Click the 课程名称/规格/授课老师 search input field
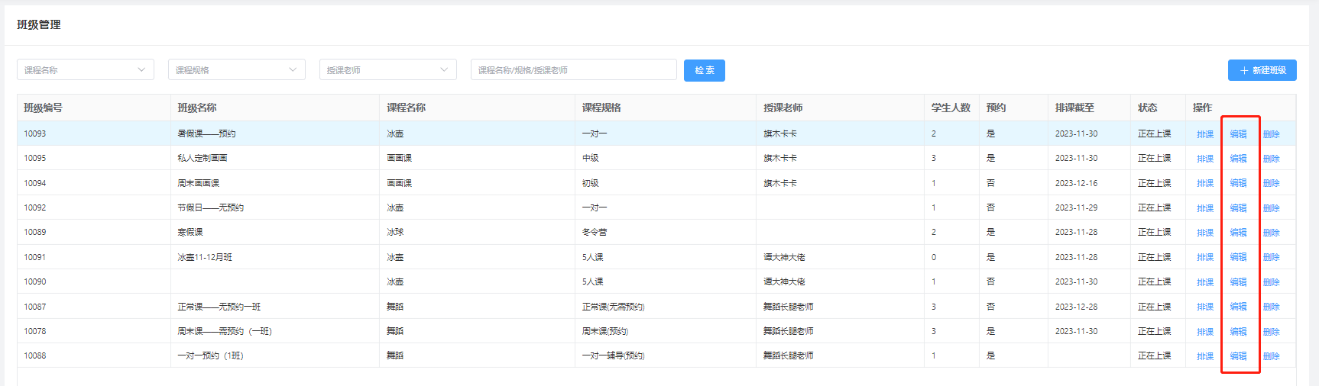The height and width of the screenshot is (386, 1319). point(573,70)
